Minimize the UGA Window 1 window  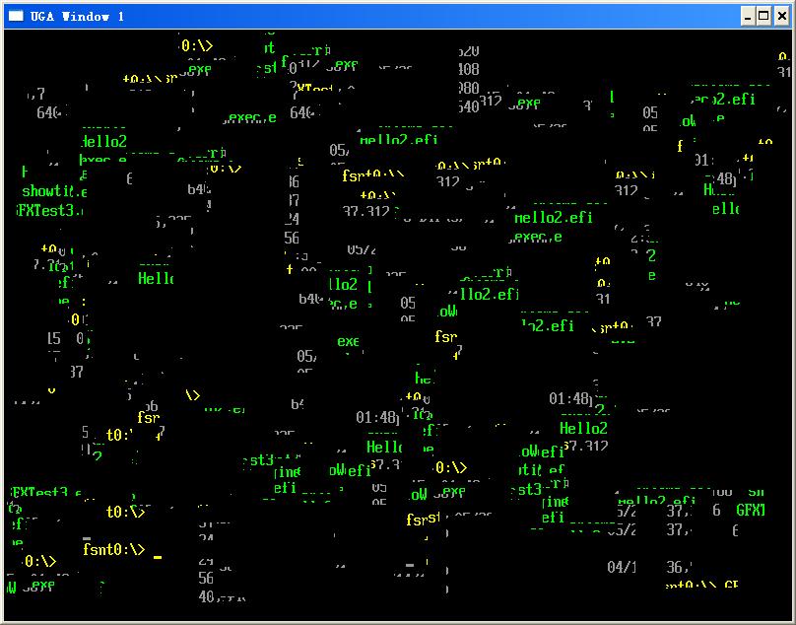point(748,16)
